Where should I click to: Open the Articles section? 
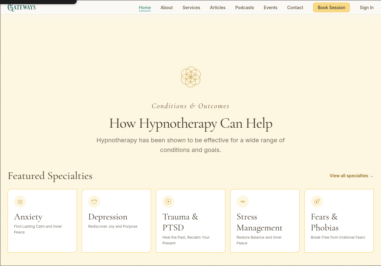[x=218, y=8]
